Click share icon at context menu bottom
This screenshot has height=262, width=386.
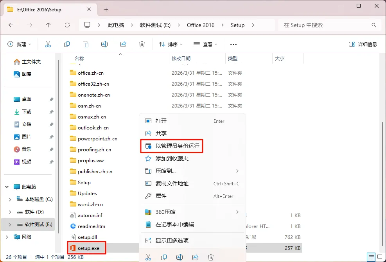[x=195, y=258]
